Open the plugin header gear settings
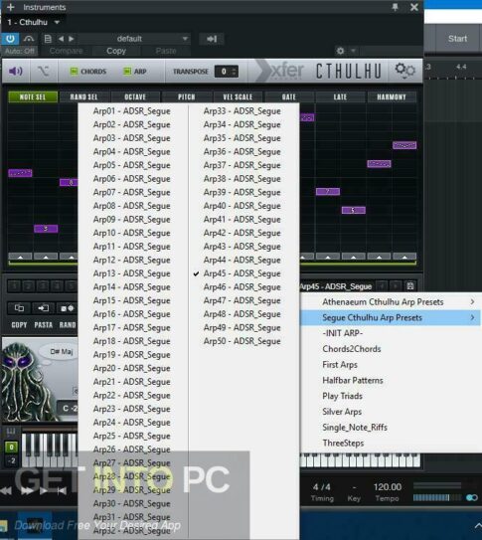482x540 pixels. 340,51
